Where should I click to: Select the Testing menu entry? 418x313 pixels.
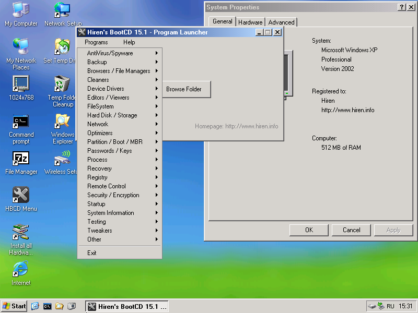(120, 222)
